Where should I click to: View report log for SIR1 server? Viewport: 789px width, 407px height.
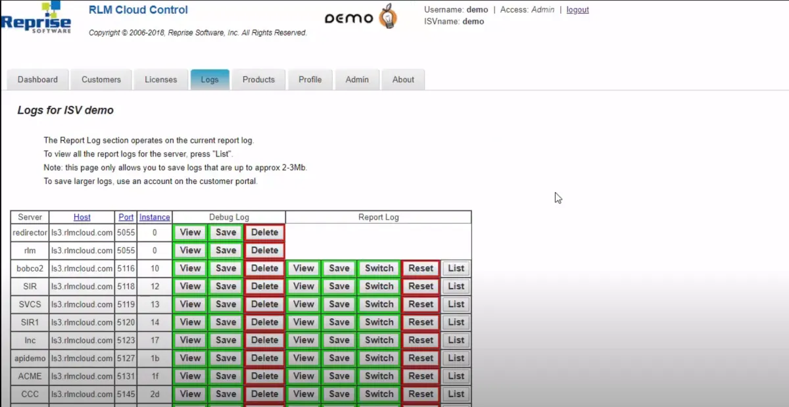tap(304, 322)
